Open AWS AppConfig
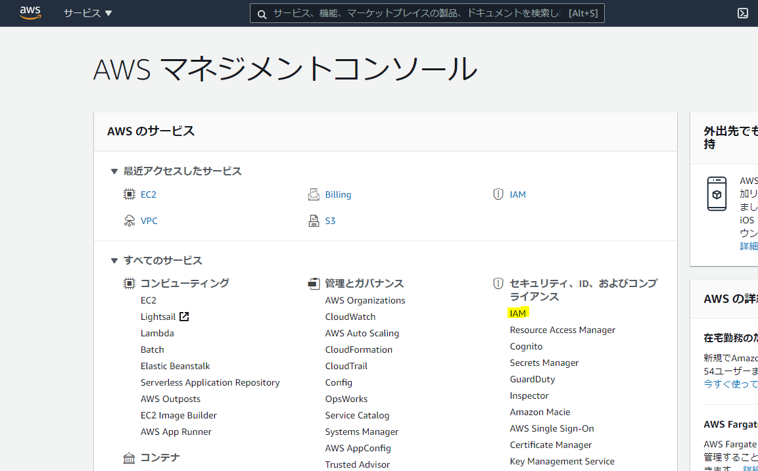 click(x=358, y=448)
